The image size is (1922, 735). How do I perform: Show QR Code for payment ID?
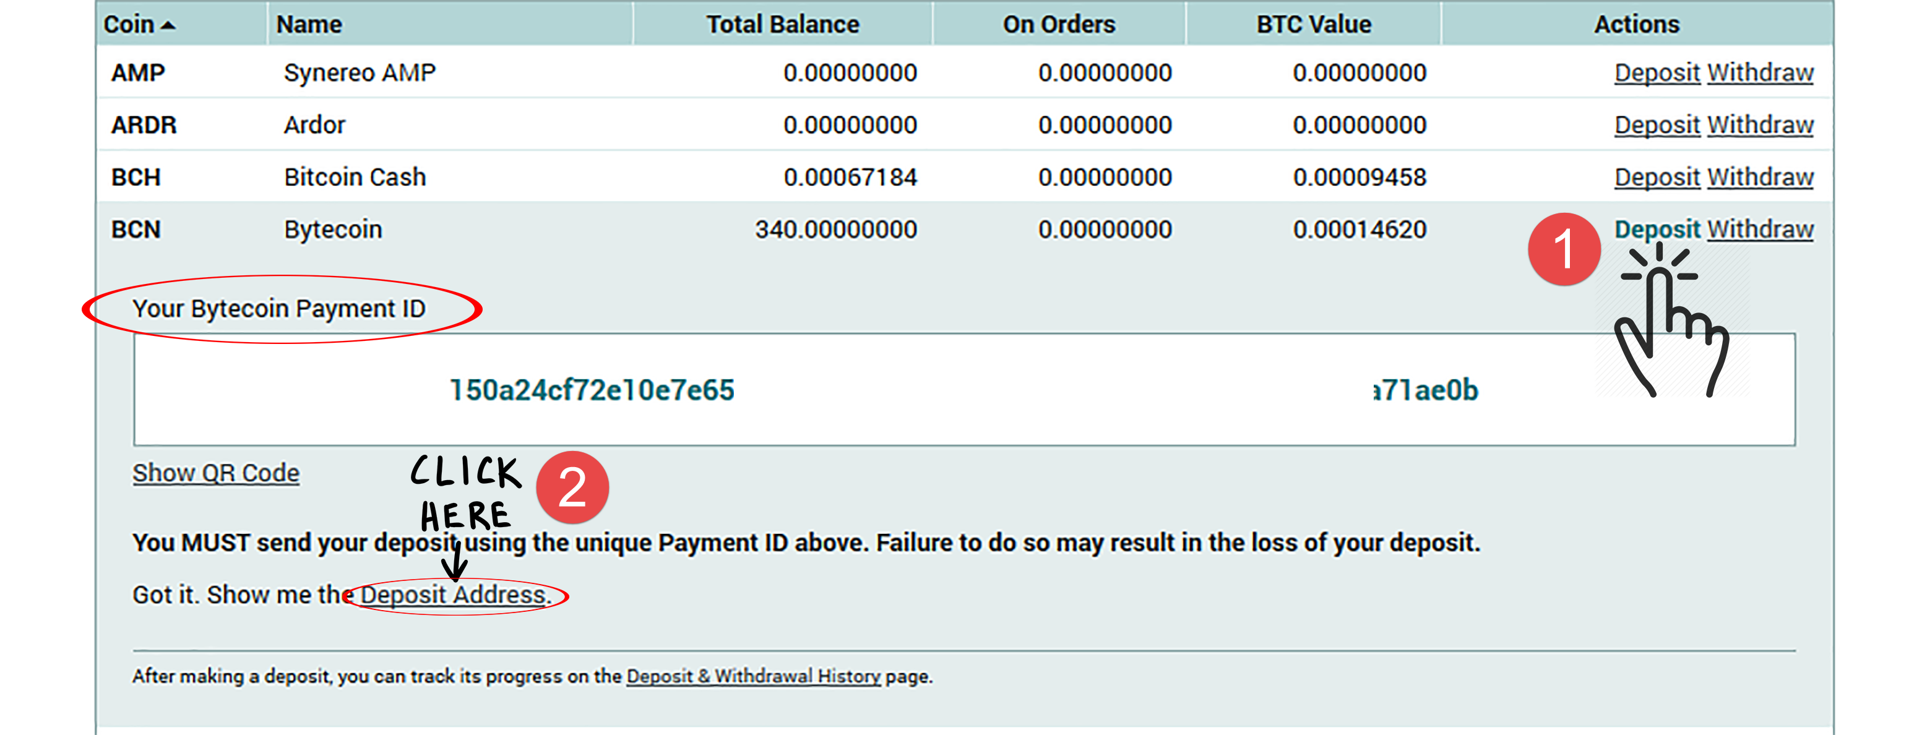point(215,473)
